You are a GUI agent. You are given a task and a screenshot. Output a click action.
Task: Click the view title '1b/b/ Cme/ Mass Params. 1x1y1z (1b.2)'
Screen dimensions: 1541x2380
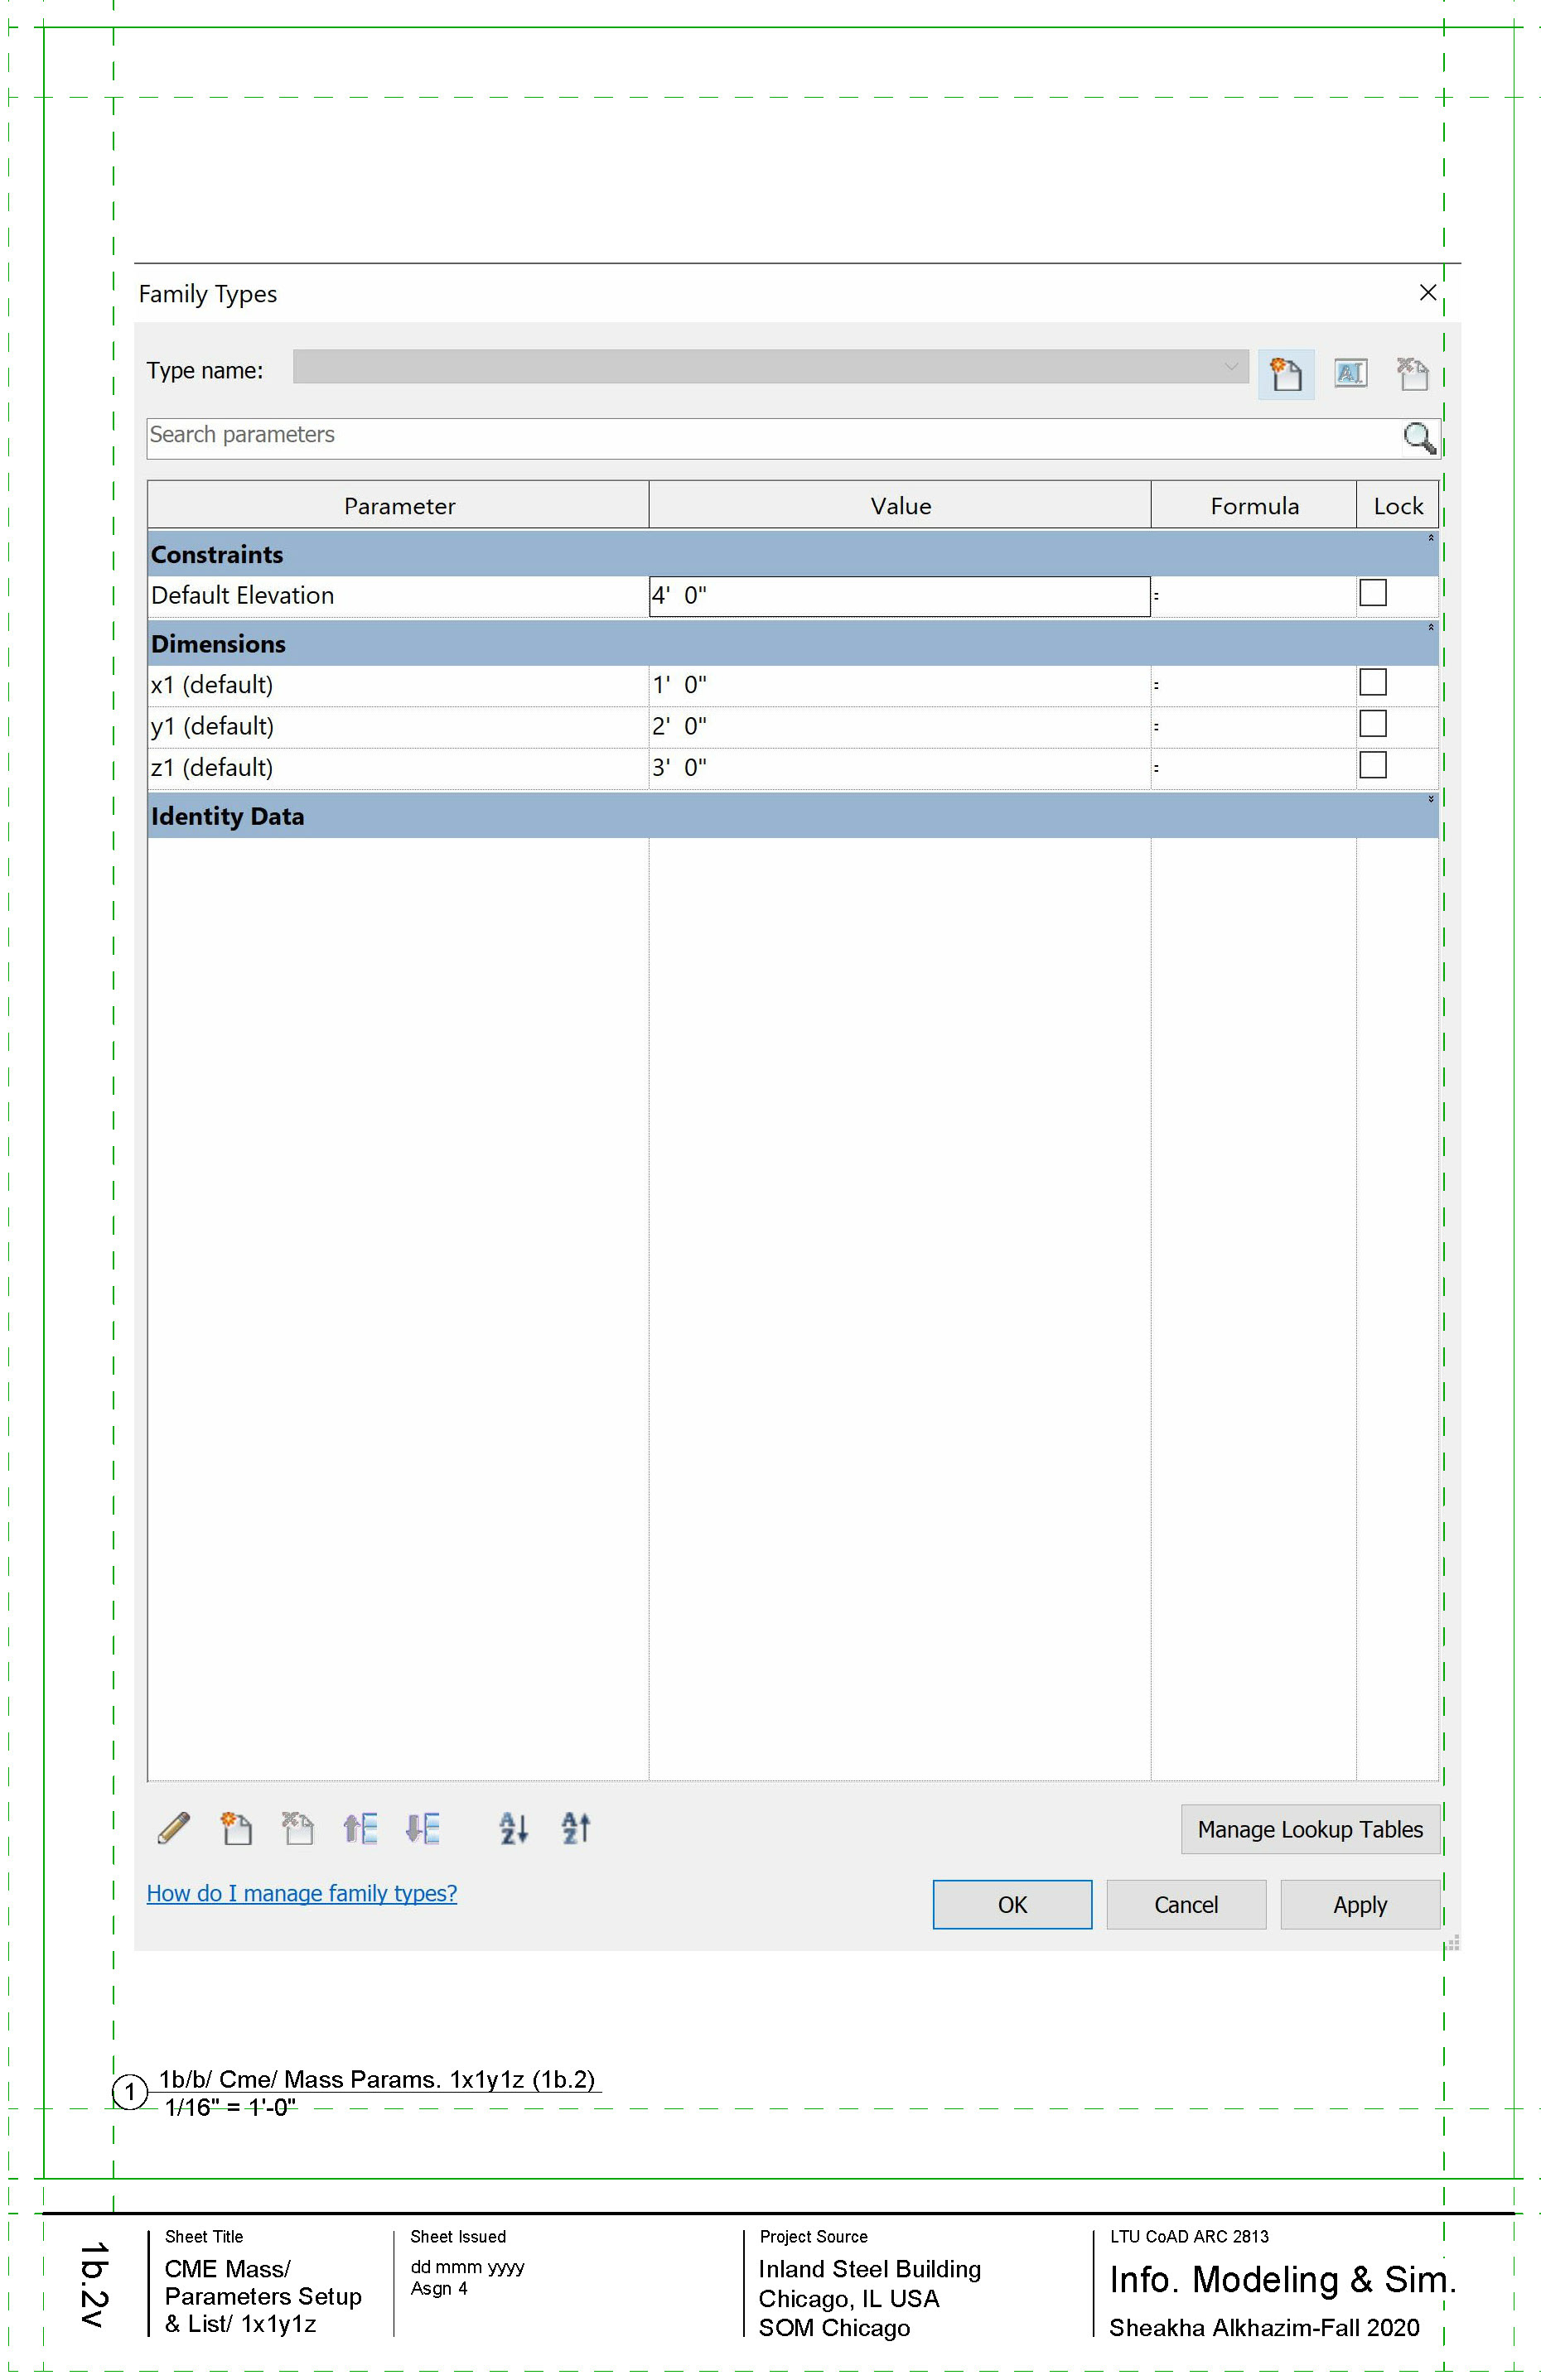point(376,2079)
